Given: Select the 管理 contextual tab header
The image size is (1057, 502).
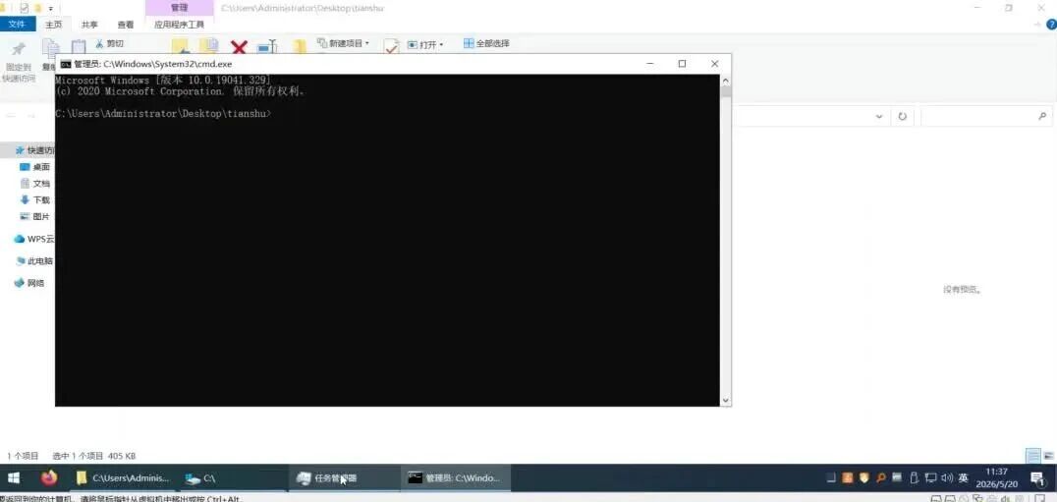Looking at the screenshot, I should pos(180,8).
